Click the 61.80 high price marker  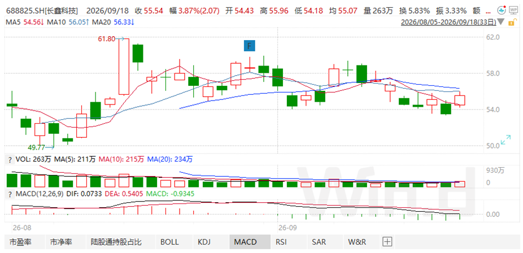pos(107,39)
